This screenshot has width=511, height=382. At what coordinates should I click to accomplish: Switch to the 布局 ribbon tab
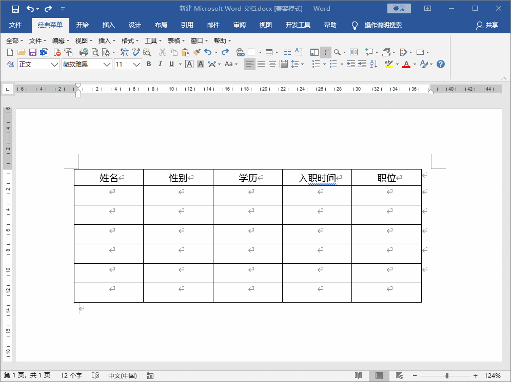[x=161, y=25]
